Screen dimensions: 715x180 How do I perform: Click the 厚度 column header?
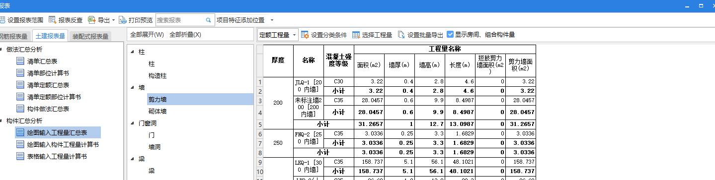[x=278, y=60]
